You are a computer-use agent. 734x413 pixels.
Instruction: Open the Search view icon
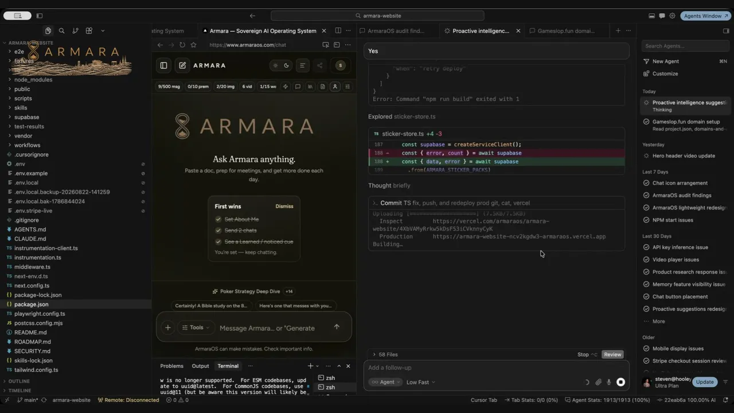[x=61, y=31]
